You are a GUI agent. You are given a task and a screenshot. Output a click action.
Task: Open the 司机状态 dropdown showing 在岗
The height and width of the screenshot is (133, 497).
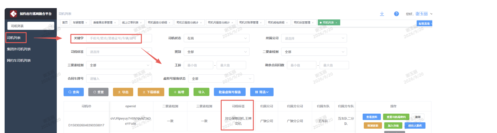[217, 38]
